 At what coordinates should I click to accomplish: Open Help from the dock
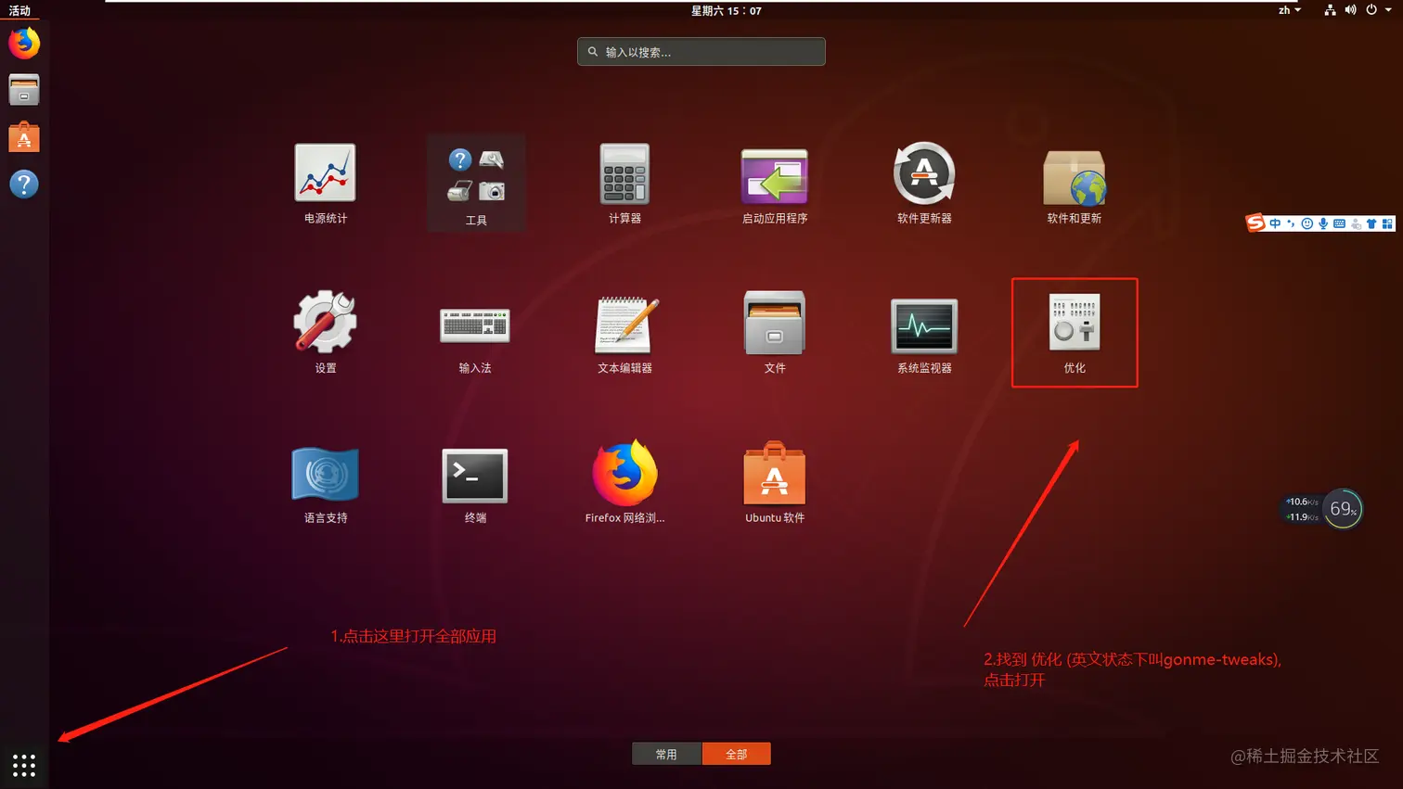click(24, 184)
